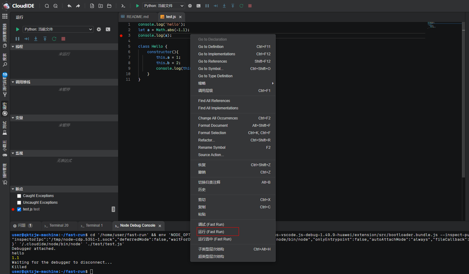
Task: Switch to the README.md editor tab
Action: coord(137,17)
